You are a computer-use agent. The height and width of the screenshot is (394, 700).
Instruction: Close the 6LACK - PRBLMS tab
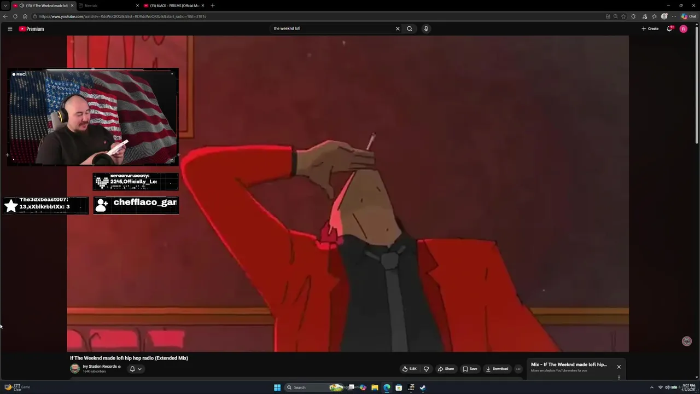203,5
